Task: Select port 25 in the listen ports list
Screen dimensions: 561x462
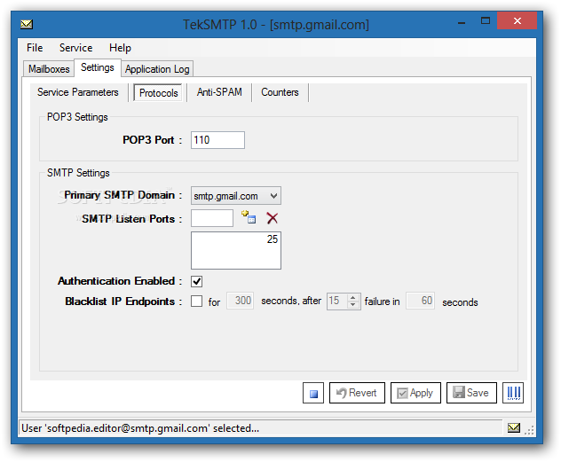Action: [236, 239]
